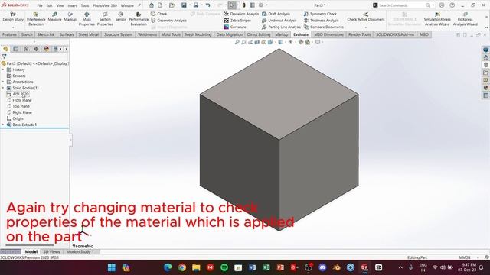Click the Sensor tool
The height and width of the screenshot is (275, 490).
(x=120, y=17)
